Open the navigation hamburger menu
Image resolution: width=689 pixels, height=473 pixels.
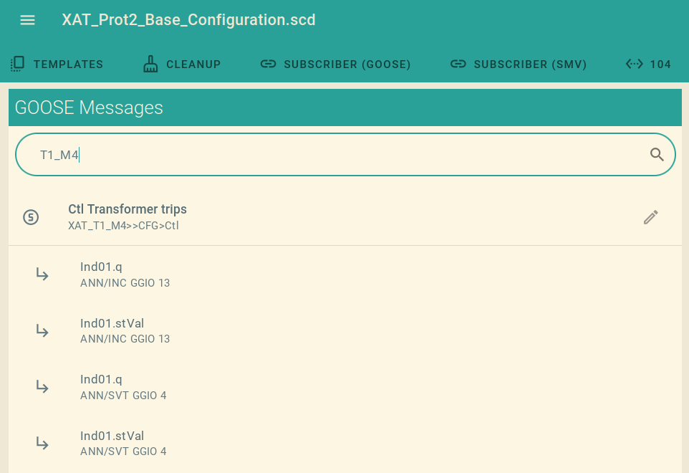coord(27,20)
